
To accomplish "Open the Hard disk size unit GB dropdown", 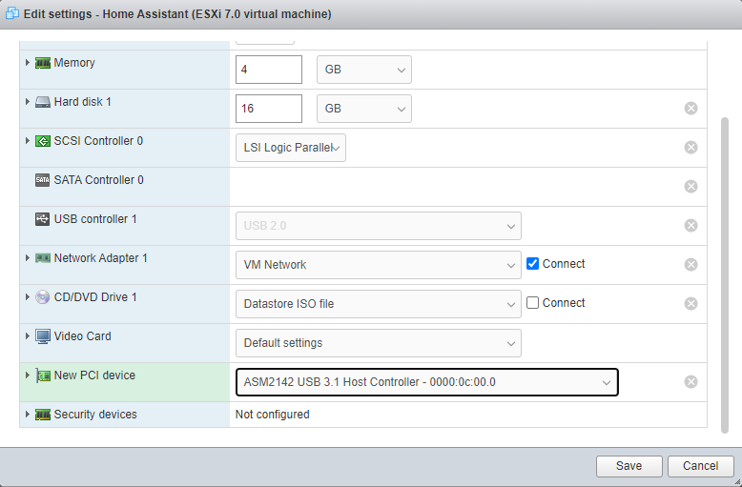I will point(364,109).
